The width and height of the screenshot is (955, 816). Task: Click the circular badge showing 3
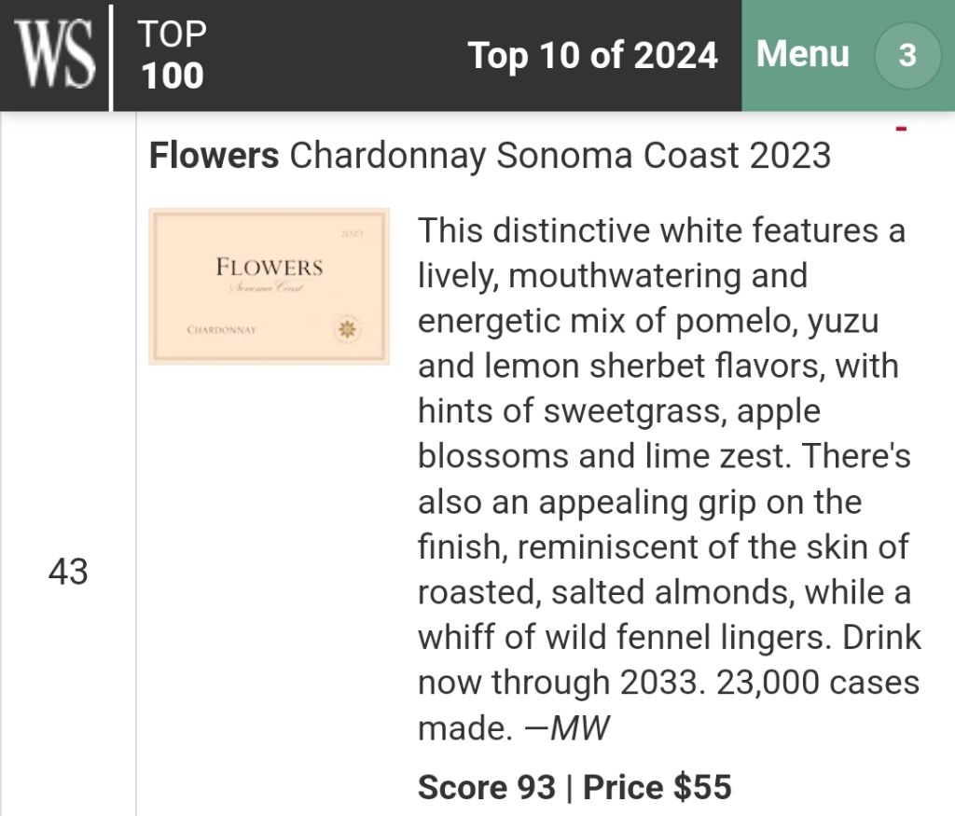click(x=907, y=56)
